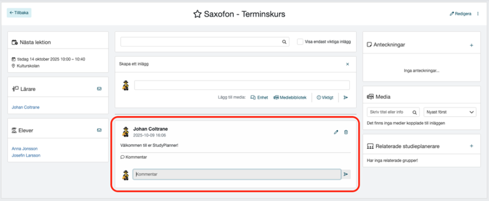Screen dimensions: 489x201
Task: Open the Nyast först sort dropdown
Action: pos(450,112)
